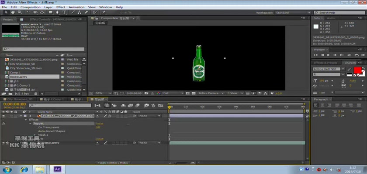Viewport: 367px width, 174px height.
Task: Click the red fill color swatch
Action: (357, 70)
